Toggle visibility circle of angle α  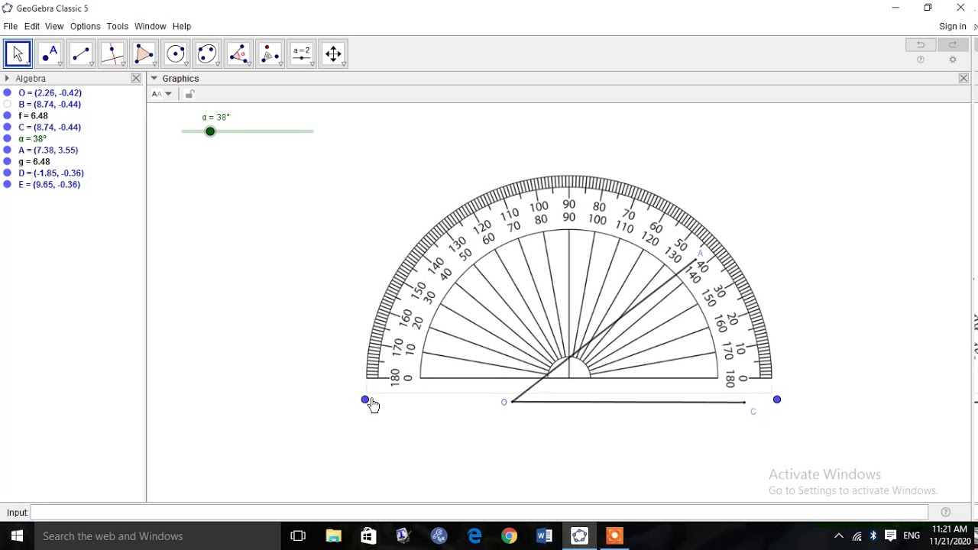coord(8,138)
